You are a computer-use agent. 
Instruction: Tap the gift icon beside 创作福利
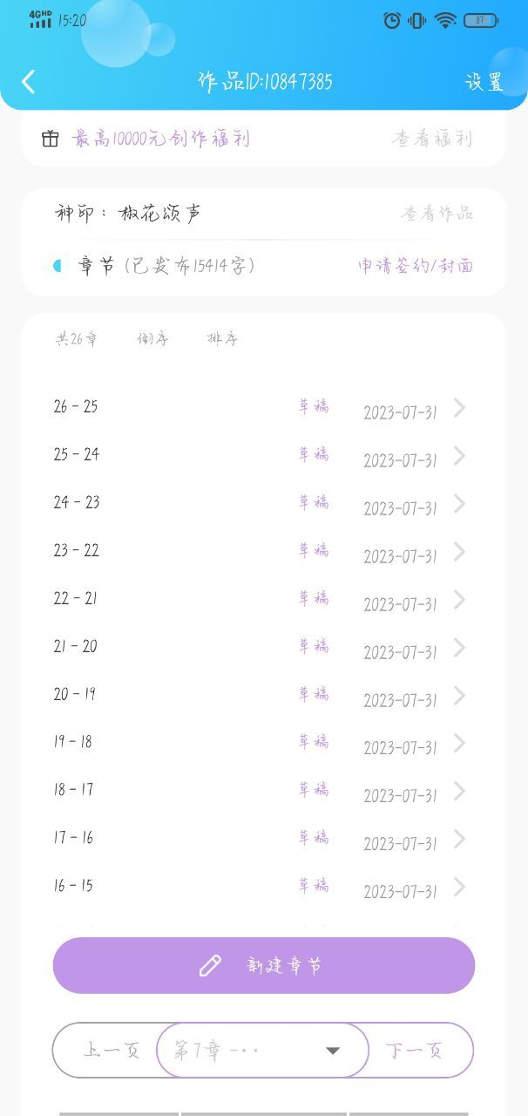51,138
